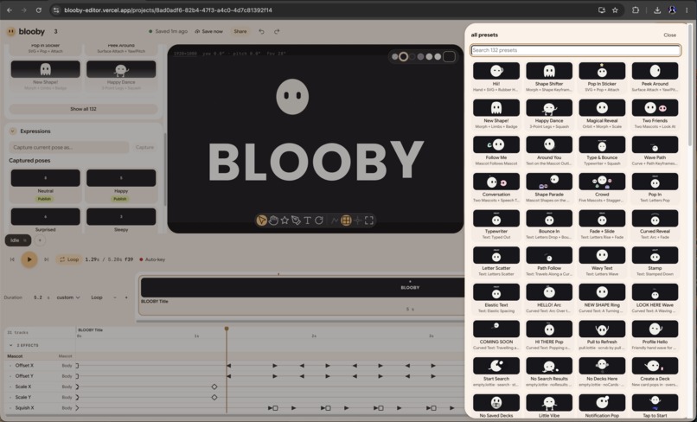Choose the Start Search preset

coord(496,373)
